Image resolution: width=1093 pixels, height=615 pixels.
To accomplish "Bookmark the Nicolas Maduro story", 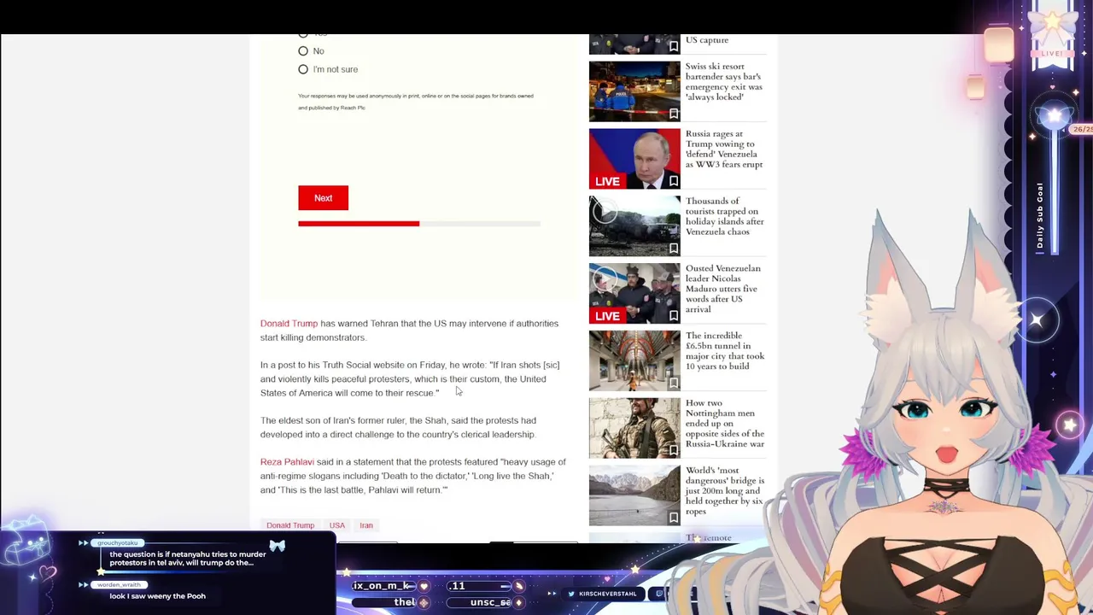I will point(674,316).
